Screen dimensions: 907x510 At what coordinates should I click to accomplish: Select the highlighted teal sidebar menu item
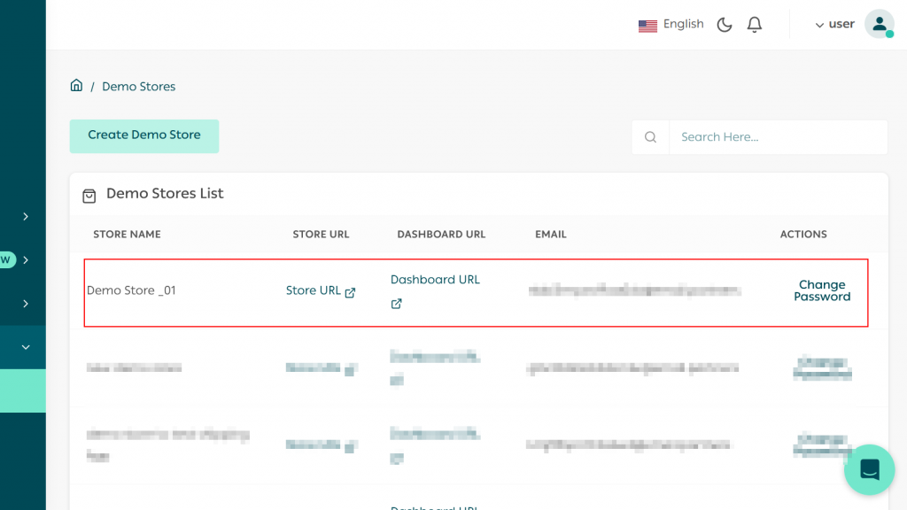point(22,390)
